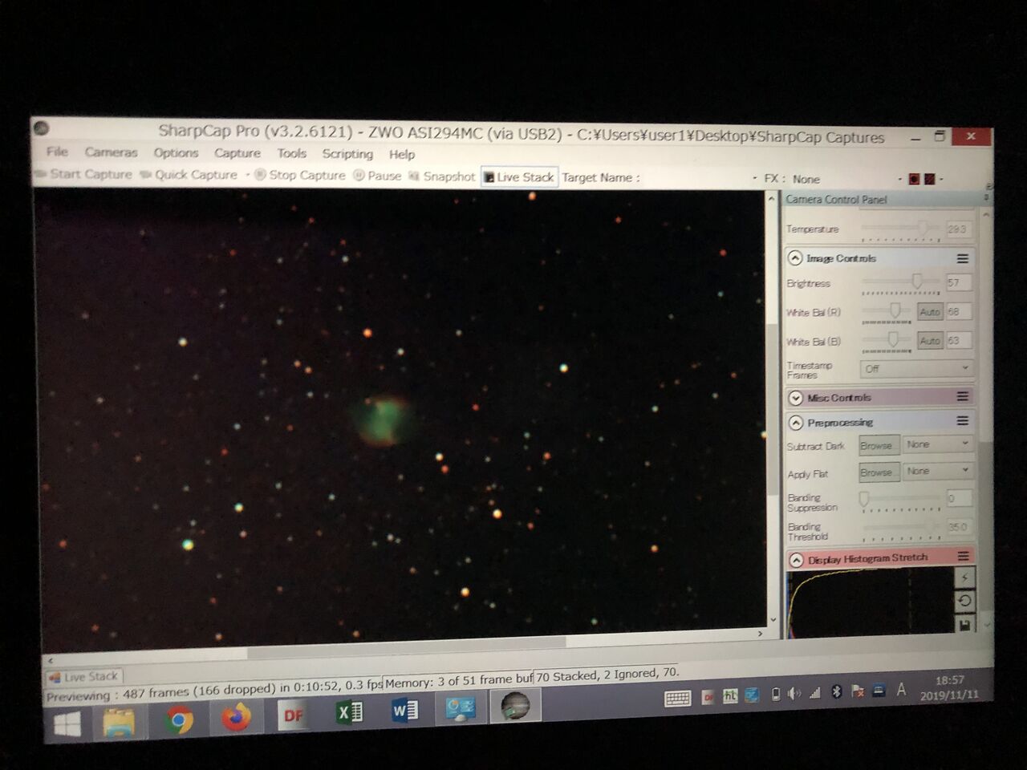The width and height of the screenshot is (1027, 770).
Task: Open the Misc Controls hamburger menu
Action: coord(963,396)
